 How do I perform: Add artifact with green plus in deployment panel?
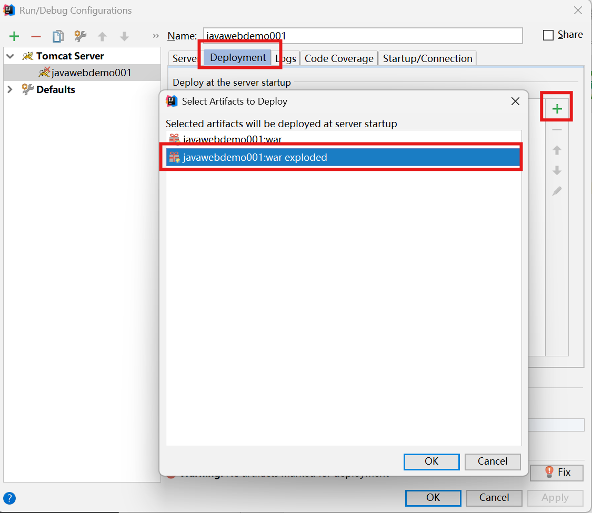point(557,109)
